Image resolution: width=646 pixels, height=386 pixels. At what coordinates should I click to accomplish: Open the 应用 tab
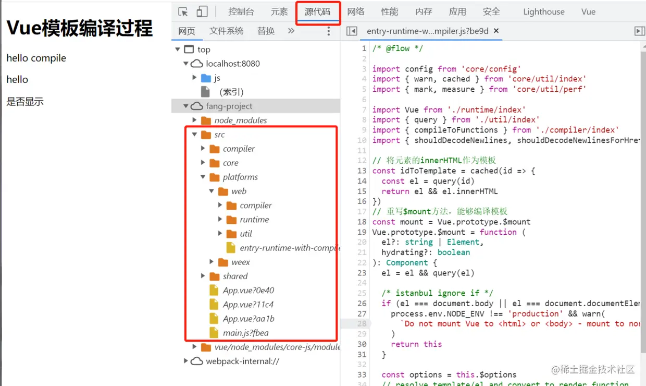point(457,11)
